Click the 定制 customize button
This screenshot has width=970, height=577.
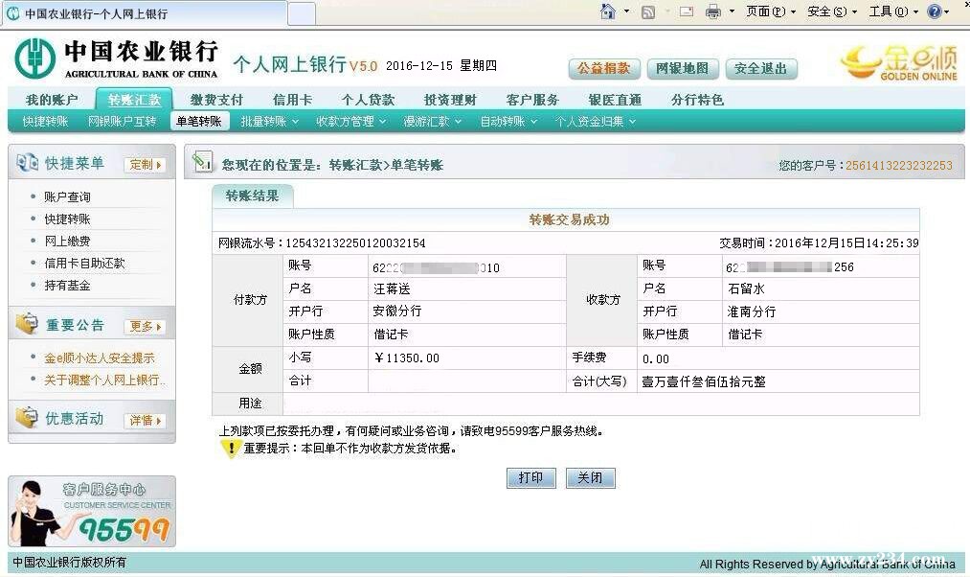click(x=145, y=164)
